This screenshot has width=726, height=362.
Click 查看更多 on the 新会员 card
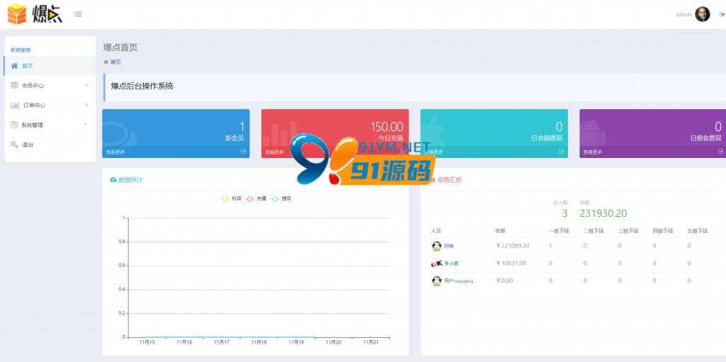116,152
